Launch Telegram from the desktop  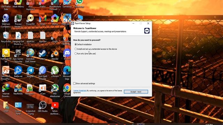click(x=30, y=72)
